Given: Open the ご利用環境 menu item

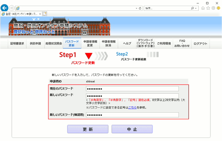Looking at the screenshot, I should click(164, 43).
